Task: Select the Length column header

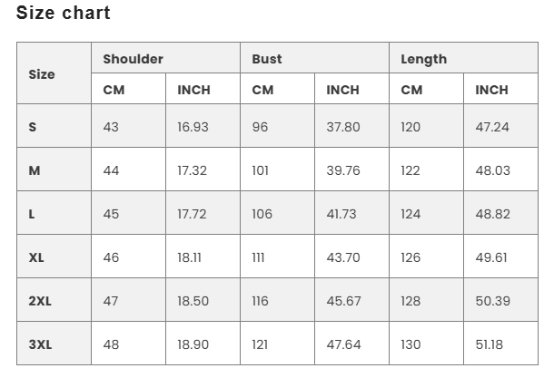Action: (x=463, y=58)
